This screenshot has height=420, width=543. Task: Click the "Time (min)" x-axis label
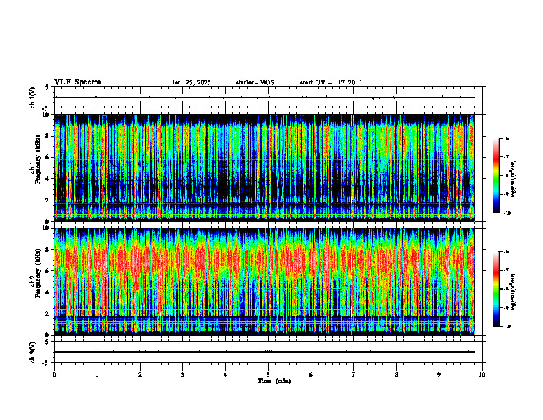(274, 381)
